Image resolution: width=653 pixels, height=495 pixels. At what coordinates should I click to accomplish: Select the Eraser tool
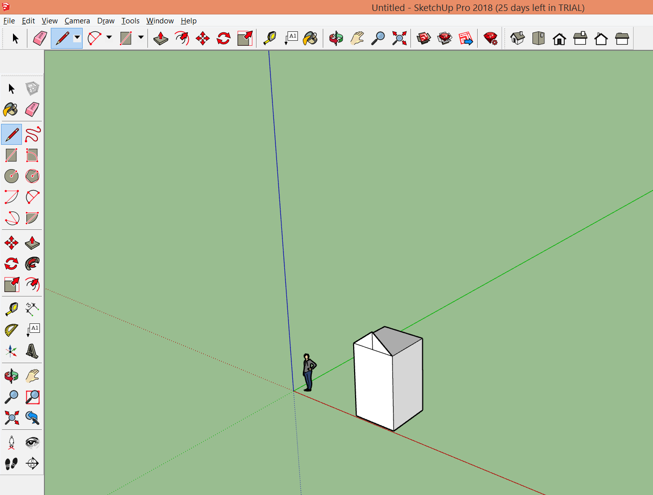coord(32,109)
